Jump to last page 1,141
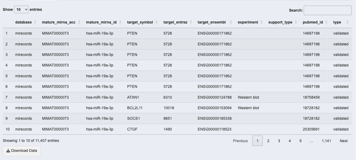Viewport: 356px width, 160px height. click(326, 141)
